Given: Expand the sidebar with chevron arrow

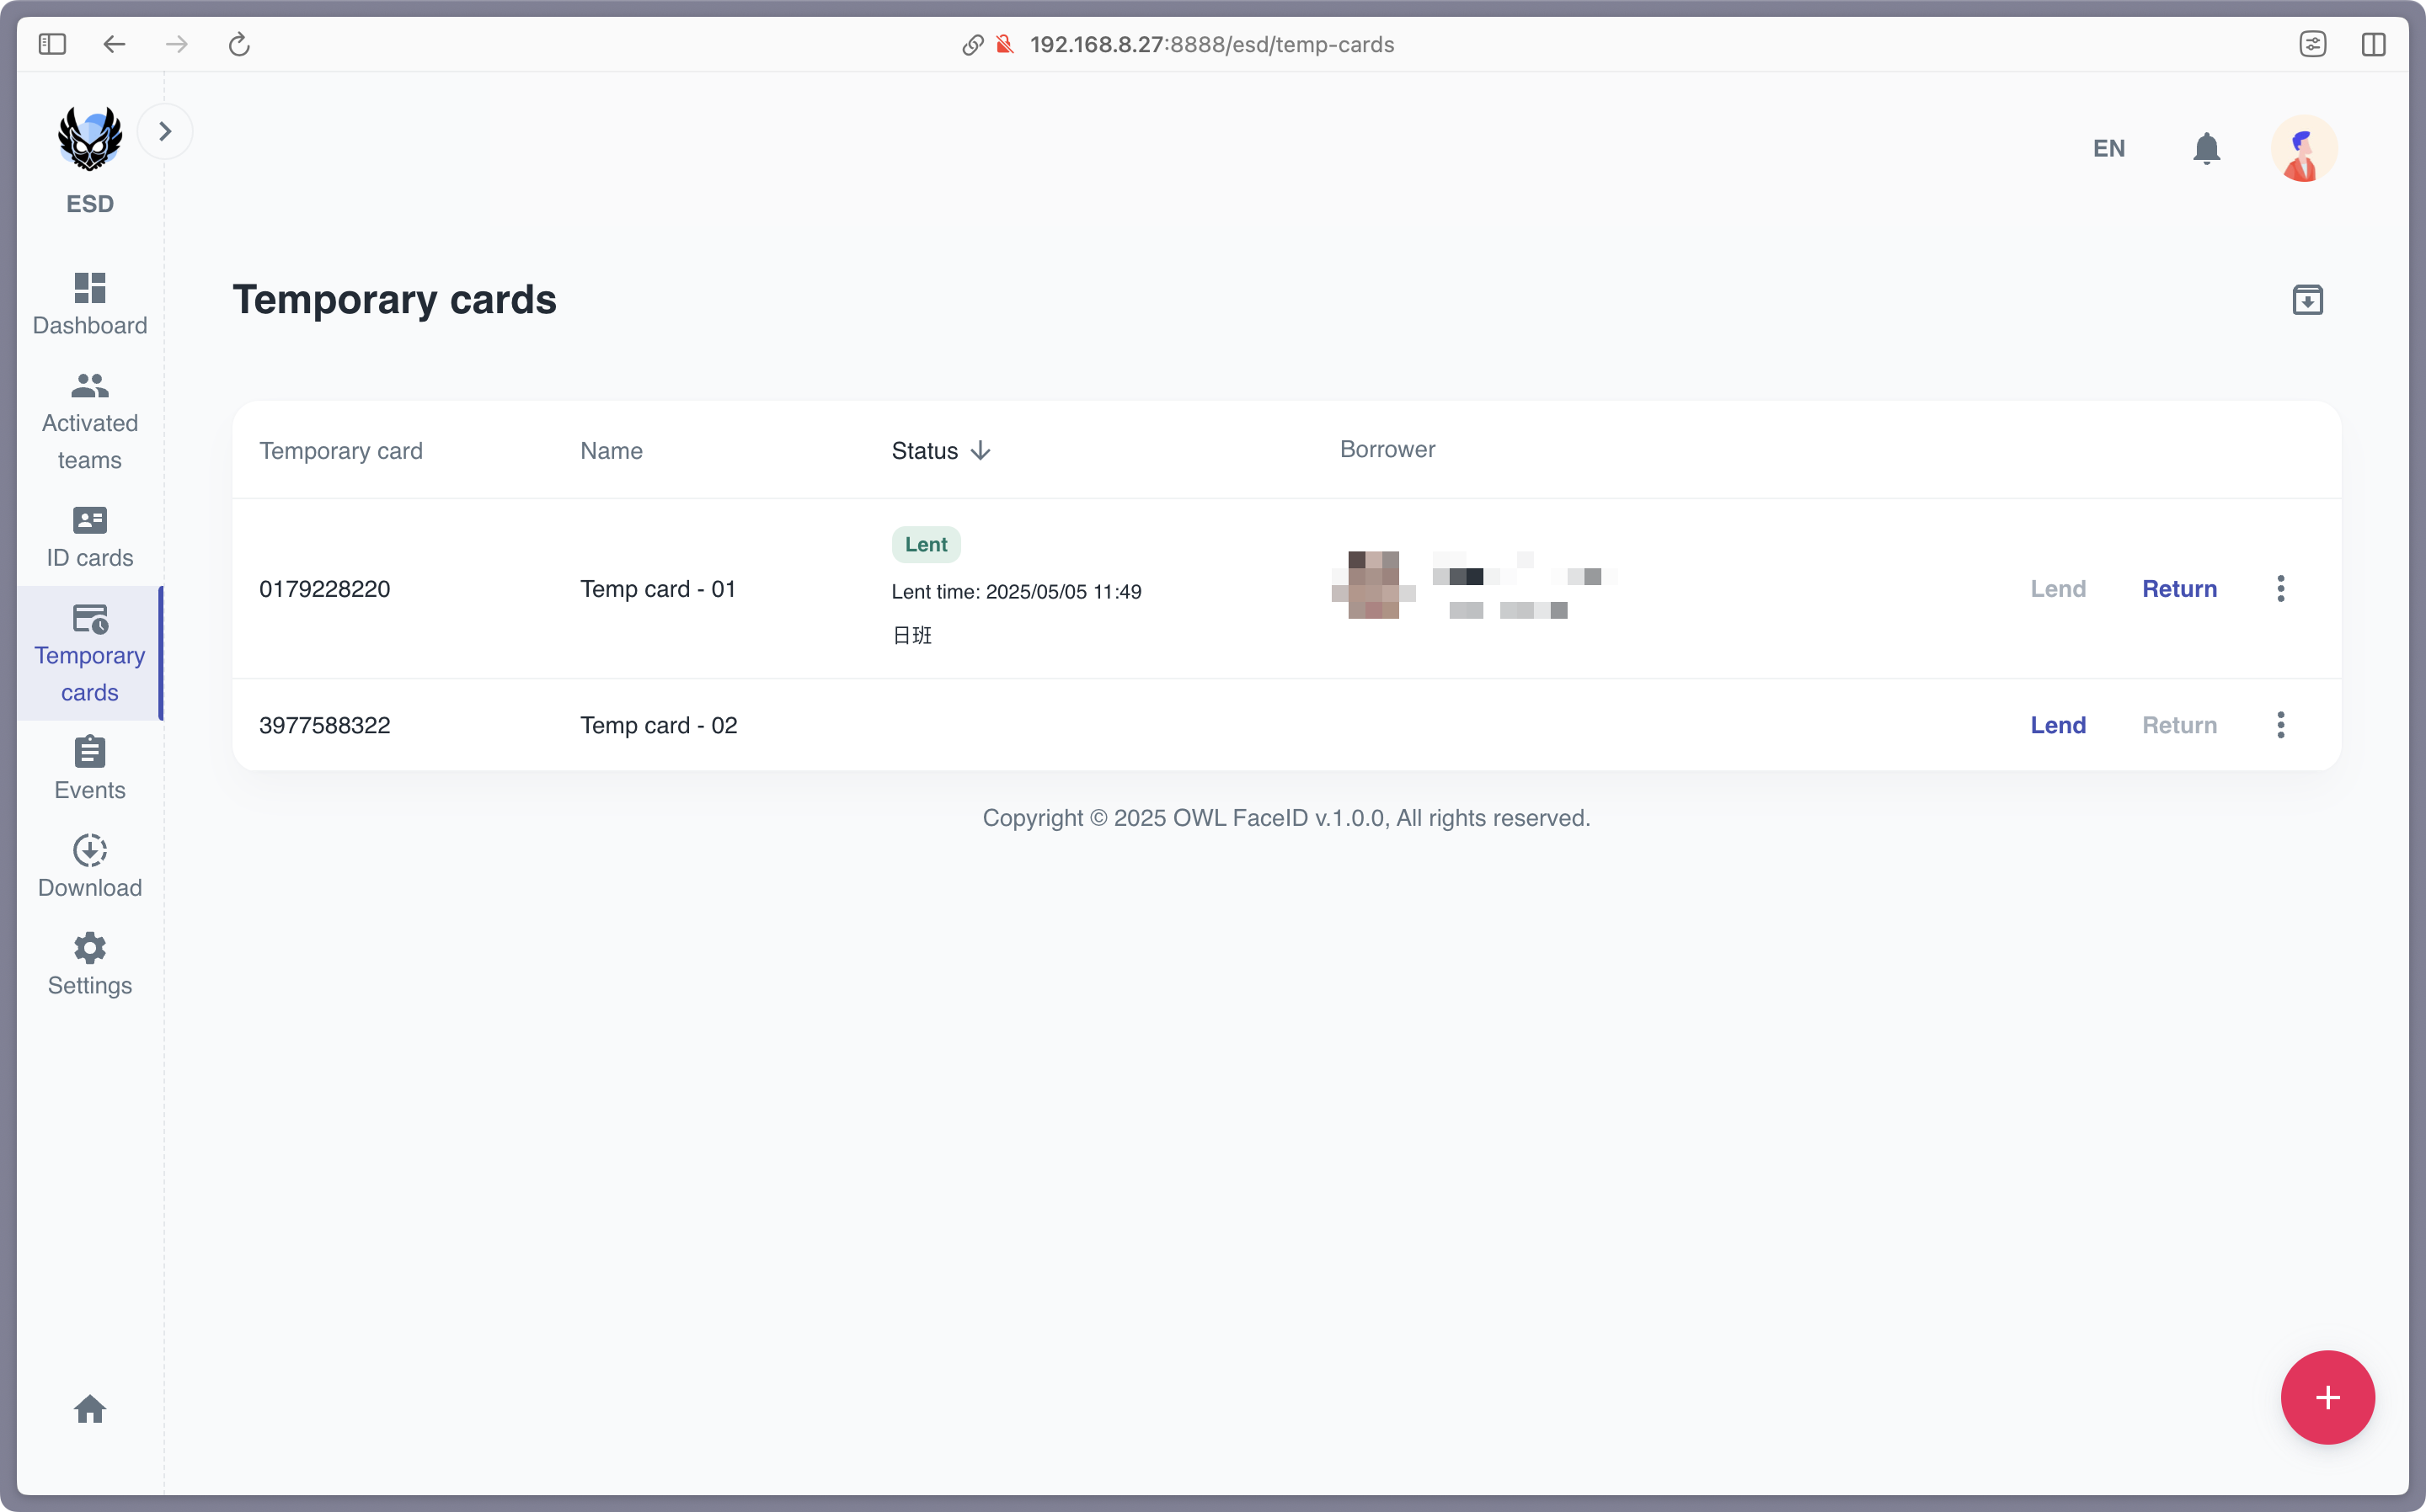Looking at the screenshot, I should 165,131.
